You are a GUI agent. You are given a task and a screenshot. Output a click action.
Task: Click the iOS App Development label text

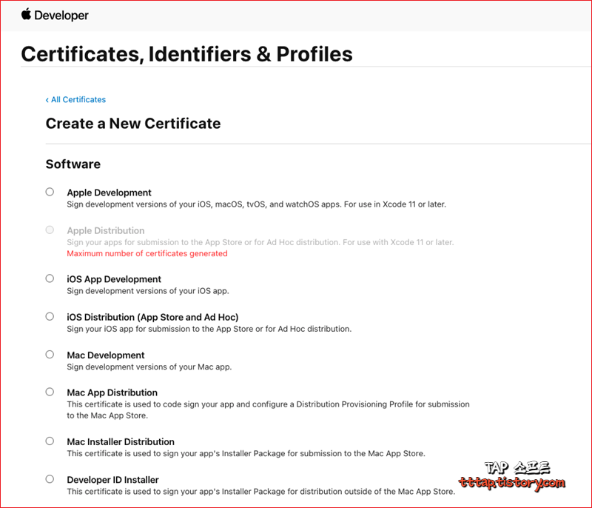(114, 279)
